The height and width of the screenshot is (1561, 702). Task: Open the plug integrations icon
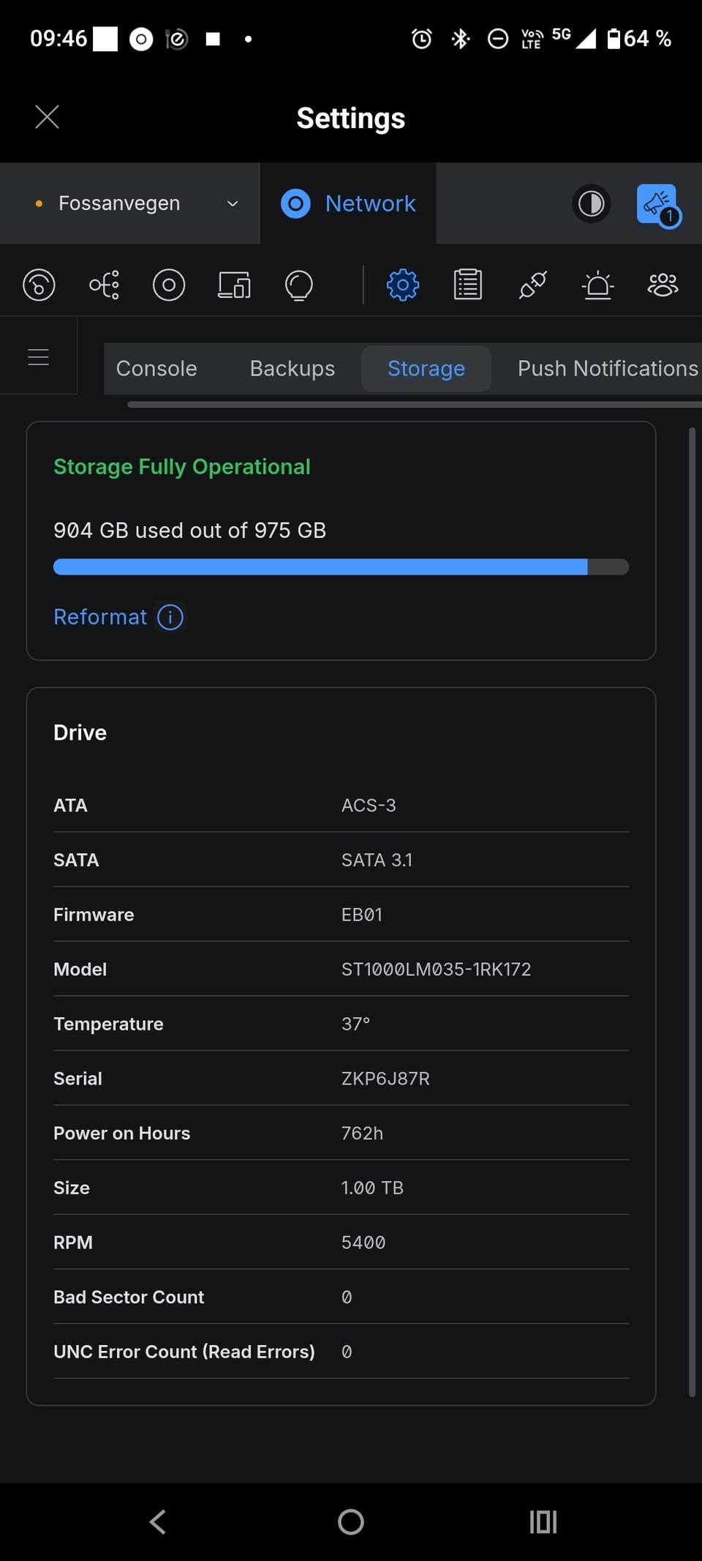pos(533,285)
